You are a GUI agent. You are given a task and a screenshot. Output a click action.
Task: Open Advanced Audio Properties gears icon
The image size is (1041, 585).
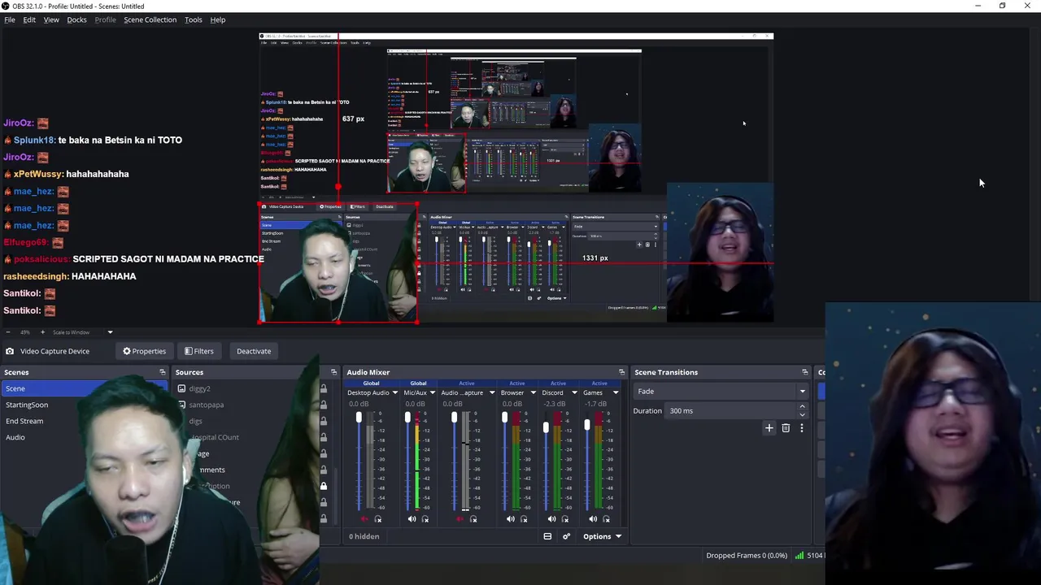pos(566,536)
